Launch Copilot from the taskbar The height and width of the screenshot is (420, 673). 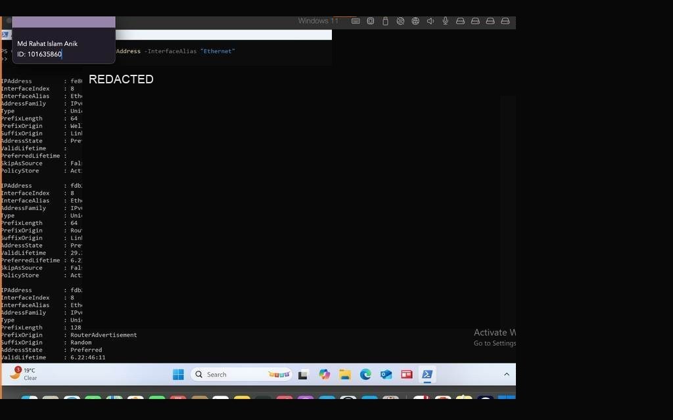325,375
